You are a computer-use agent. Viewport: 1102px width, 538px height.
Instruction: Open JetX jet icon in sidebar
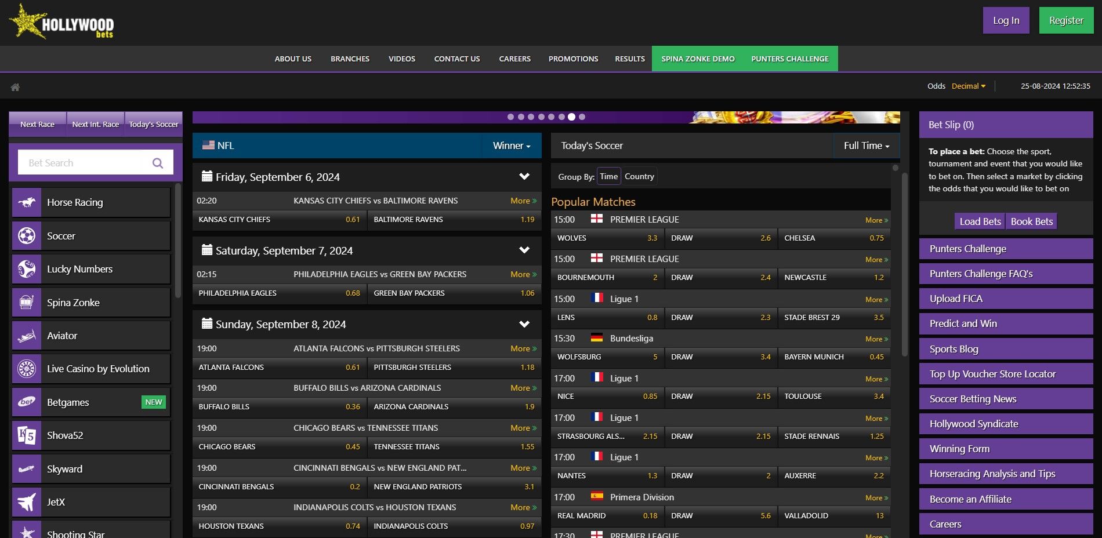(x=27, y=502)
